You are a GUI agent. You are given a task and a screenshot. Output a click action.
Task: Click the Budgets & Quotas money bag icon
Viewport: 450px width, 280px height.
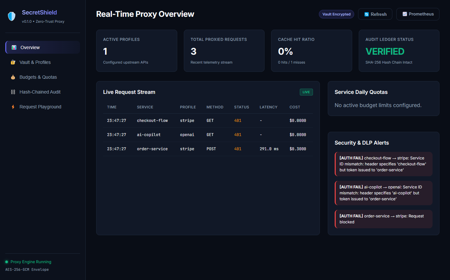[x=13, y=77]
